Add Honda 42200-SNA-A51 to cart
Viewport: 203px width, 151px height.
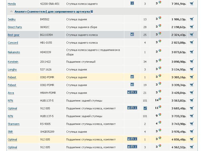tap(192, 4)
